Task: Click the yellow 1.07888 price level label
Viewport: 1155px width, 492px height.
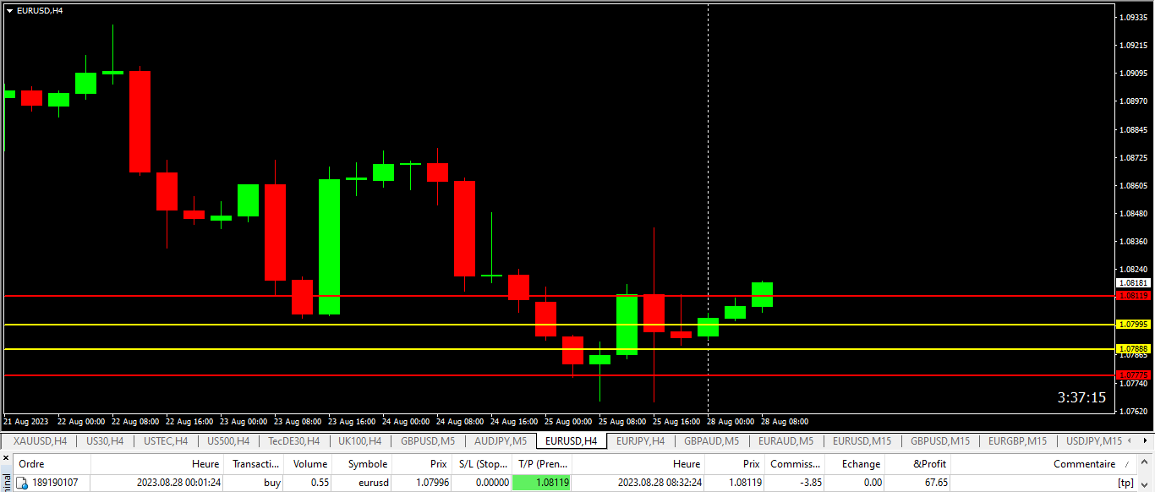Action: (x=1133, y=349)
